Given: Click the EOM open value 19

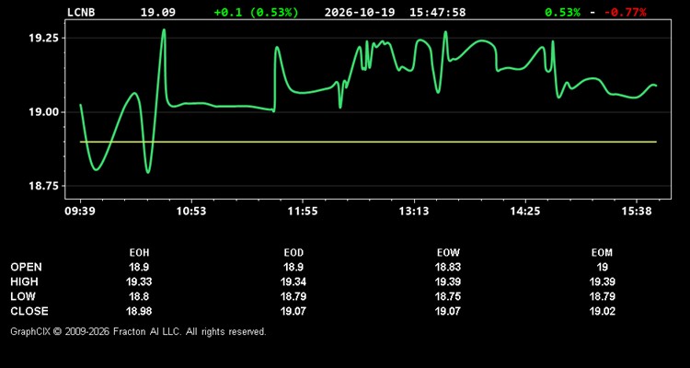Looking at the screenshot, I should (x=602, y=267).
